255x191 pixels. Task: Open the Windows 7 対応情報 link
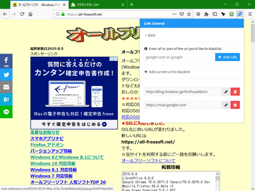[x=52, y=176]
